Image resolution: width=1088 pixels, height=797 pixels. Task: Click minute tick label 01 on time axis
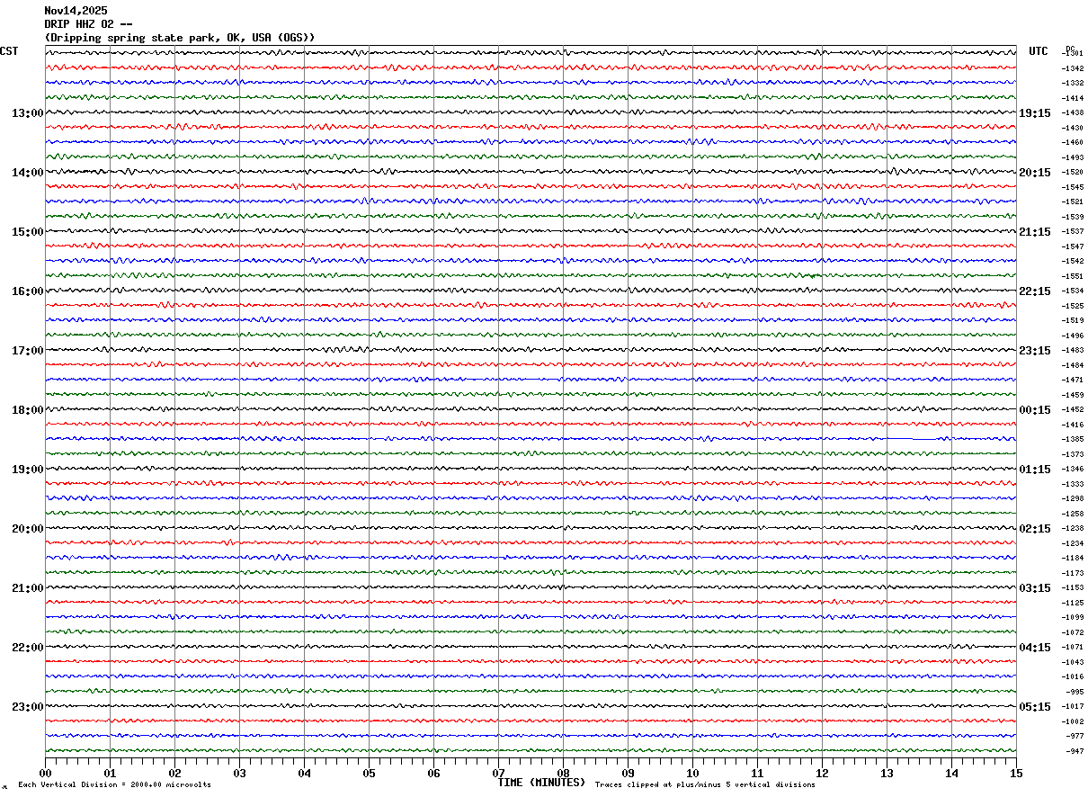(x=110, y=773)
